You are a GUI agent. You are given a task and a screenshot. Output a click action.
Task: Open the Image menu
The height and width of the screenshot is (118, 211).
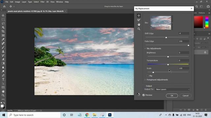[17, 2]
